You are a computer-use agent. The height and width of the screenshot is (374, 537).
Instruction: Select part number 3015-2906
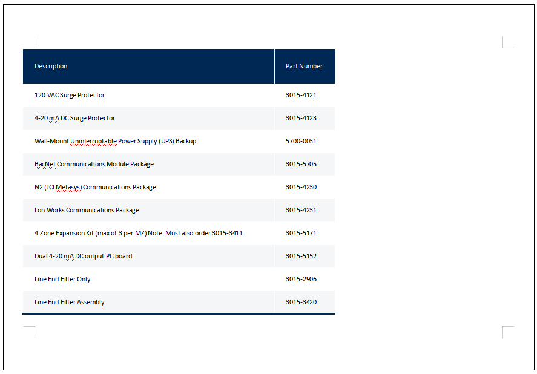point(301,279)
